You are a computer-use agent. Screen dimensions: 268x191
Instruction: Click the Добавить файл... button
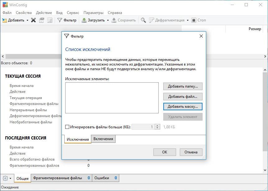183,97
